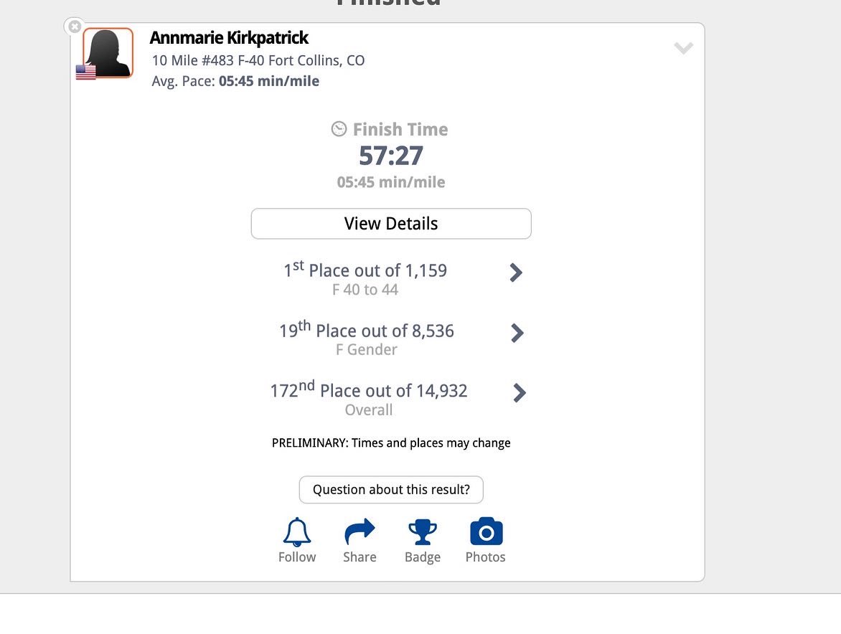
Task: Expand the Overall ranking arrow
Action: click(x=519, y=392)
